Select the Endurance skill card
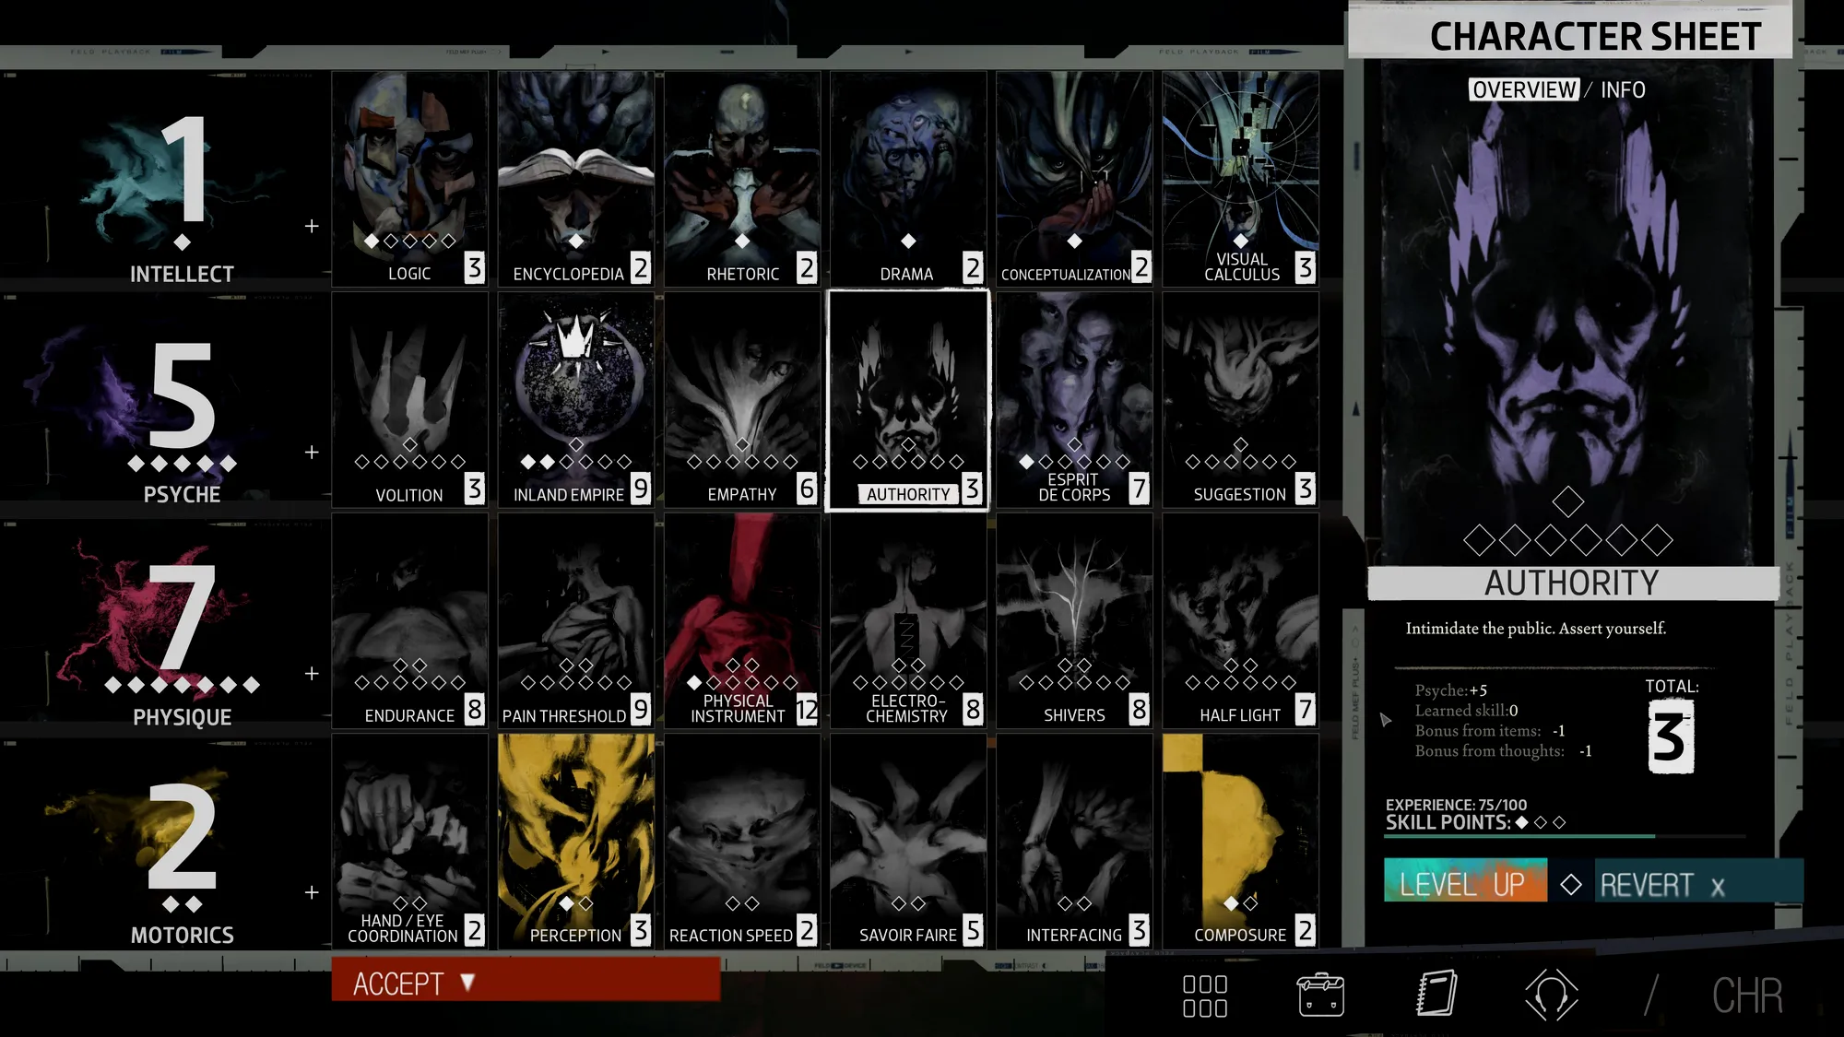The image size is (1844, 1037). coord(410,621)
